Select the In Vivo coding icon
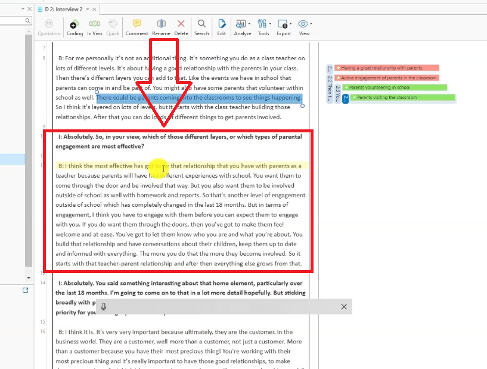The width and height of the screenshot is (487, 369). (94, 24)
